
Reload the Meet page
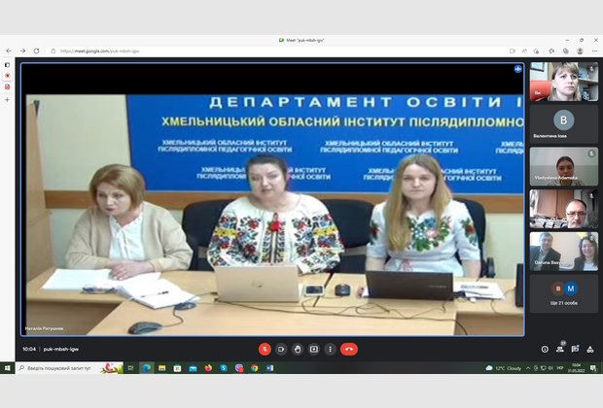click(37, 51)
